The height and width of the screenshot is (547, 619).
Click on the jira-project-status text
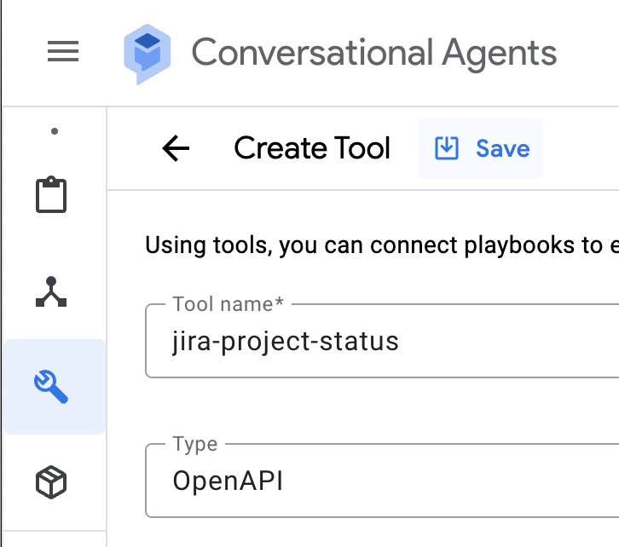click(x=286, y=342)
